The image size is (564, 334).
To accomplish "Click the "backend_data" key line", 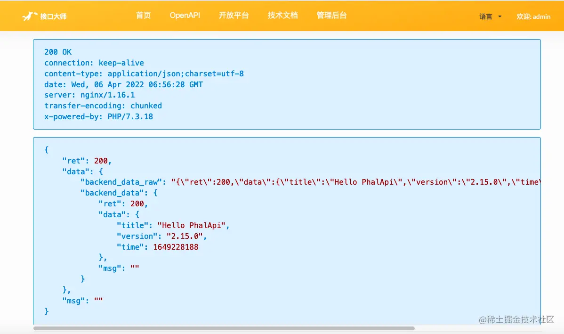I will 119,193.
